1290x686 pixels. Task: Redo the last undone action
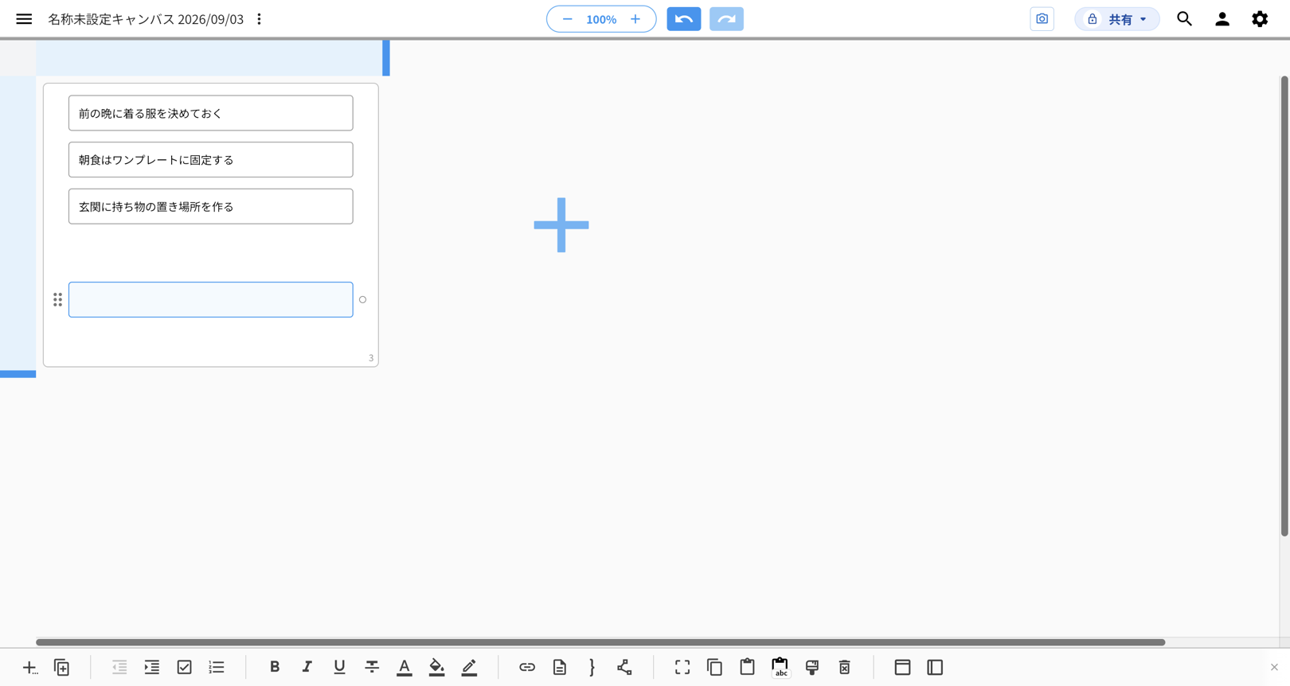point(726,19)
